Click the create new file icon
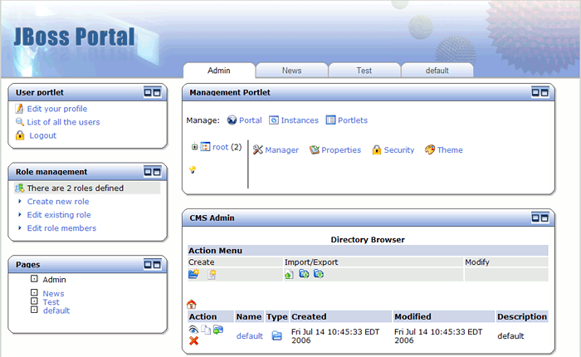 pos(212,274)
